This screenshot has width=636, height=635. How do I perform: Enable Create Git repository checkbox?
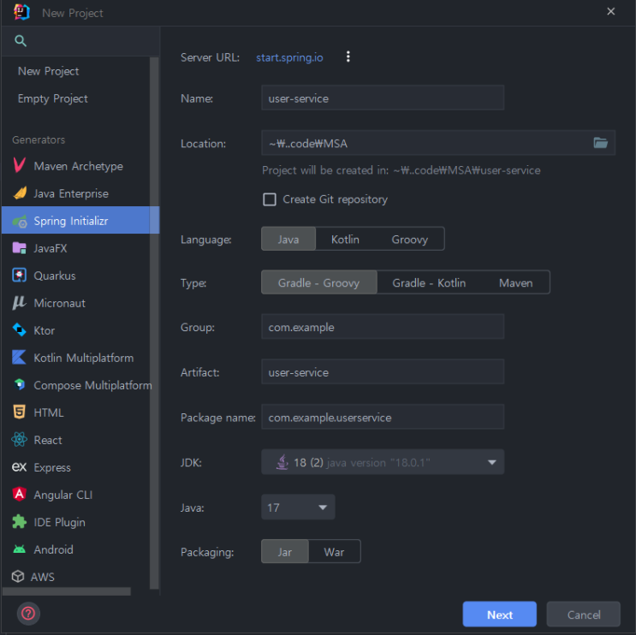[270, 199]
